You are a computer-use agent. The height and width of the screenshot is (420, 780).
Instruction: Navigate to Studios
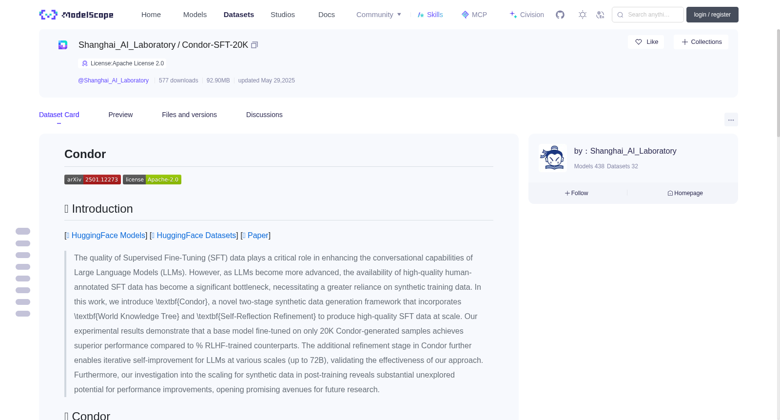click(283, 15)
